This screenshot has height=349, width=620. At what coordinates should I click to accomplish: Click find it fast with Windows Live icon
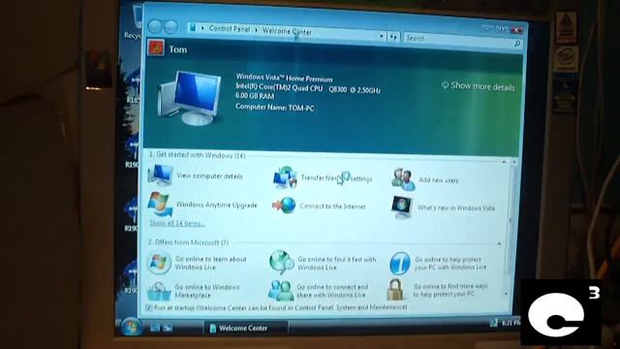coord(282,263)
